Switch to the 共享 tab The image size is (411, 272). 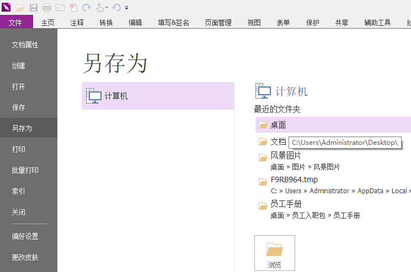(x=341, y=23)
